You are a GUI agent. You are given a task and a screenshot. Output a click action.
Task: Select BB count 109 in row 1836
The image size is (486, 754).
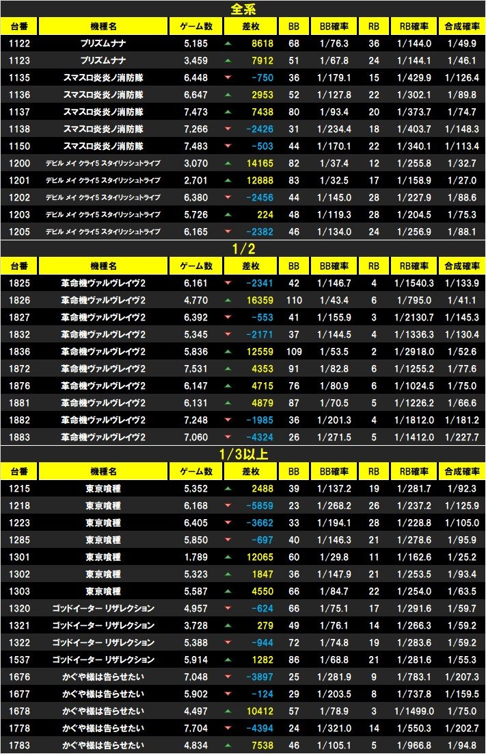tap(294, 352)
